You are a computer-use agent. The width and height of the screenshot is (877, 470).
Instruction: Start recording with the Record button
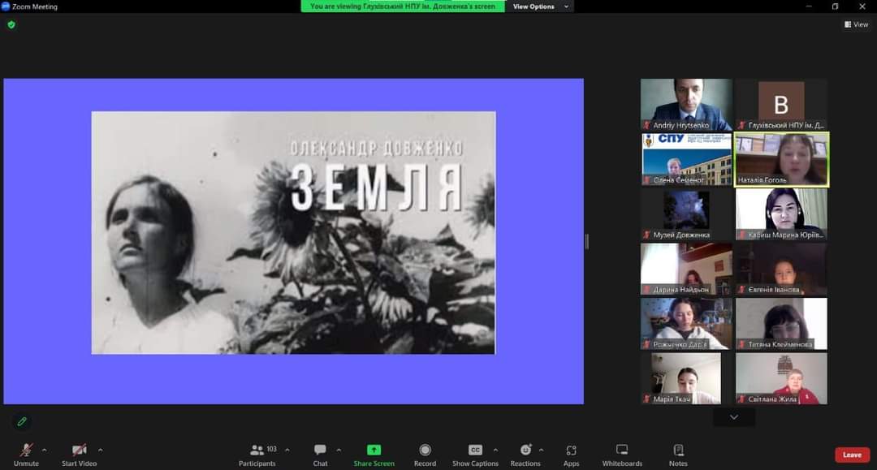tap(425, 455)
